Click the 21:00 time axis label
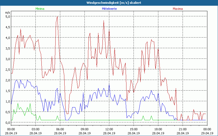 183,129
